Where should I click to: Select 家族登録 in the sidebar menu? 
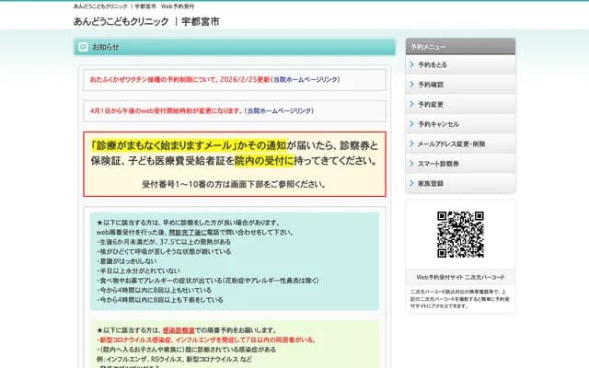(x=431, y=183)
